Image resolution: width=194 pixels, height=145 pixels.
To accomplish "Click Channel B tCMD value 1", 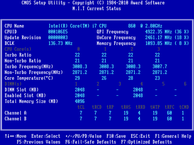I will point(183,119).
